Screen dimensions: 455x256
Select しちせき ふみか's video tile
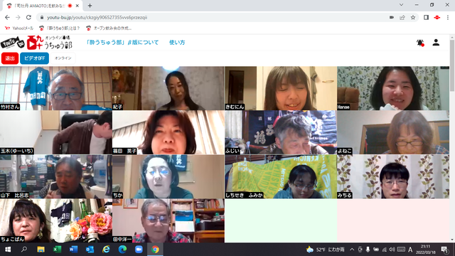(x=281, y=176)
